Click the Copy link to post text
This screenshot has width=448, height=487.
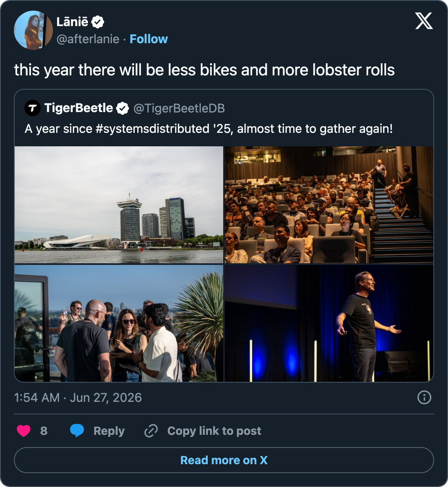tap(214, 431)
